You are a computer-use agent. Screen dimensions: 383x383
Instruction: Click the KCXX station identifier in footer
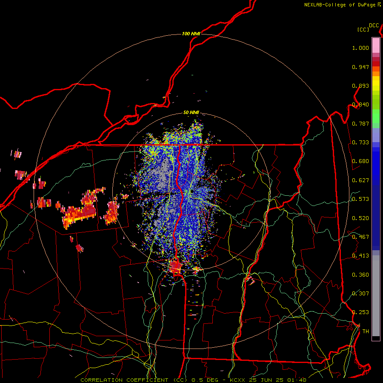[x=237, y=380]
